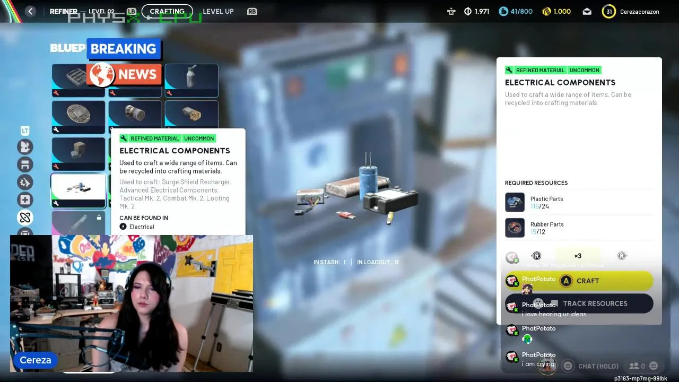
Task: Open the menu icon at bottom-right corner
Action: [x=654, y=366]
